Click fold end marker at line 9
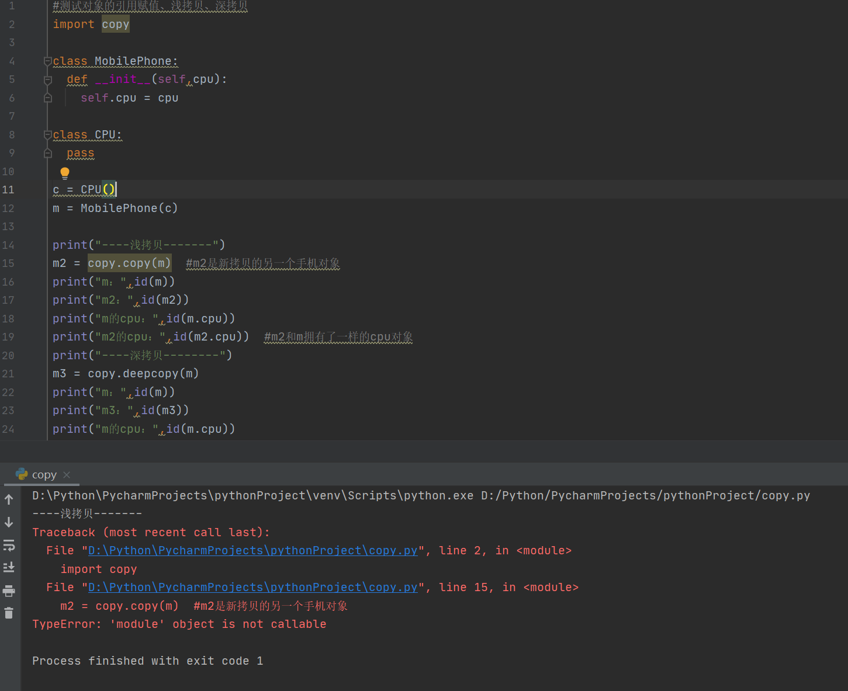Viewport: 848px width, 691px height. 48,153
